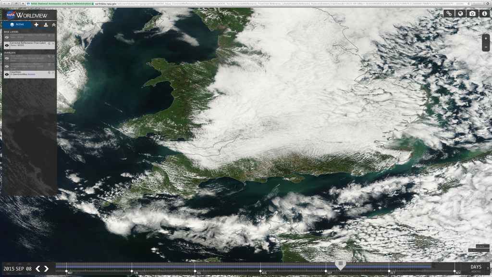492x277 pixels.
Task: Zoom out the map with minus
Action: click(486, 47)
